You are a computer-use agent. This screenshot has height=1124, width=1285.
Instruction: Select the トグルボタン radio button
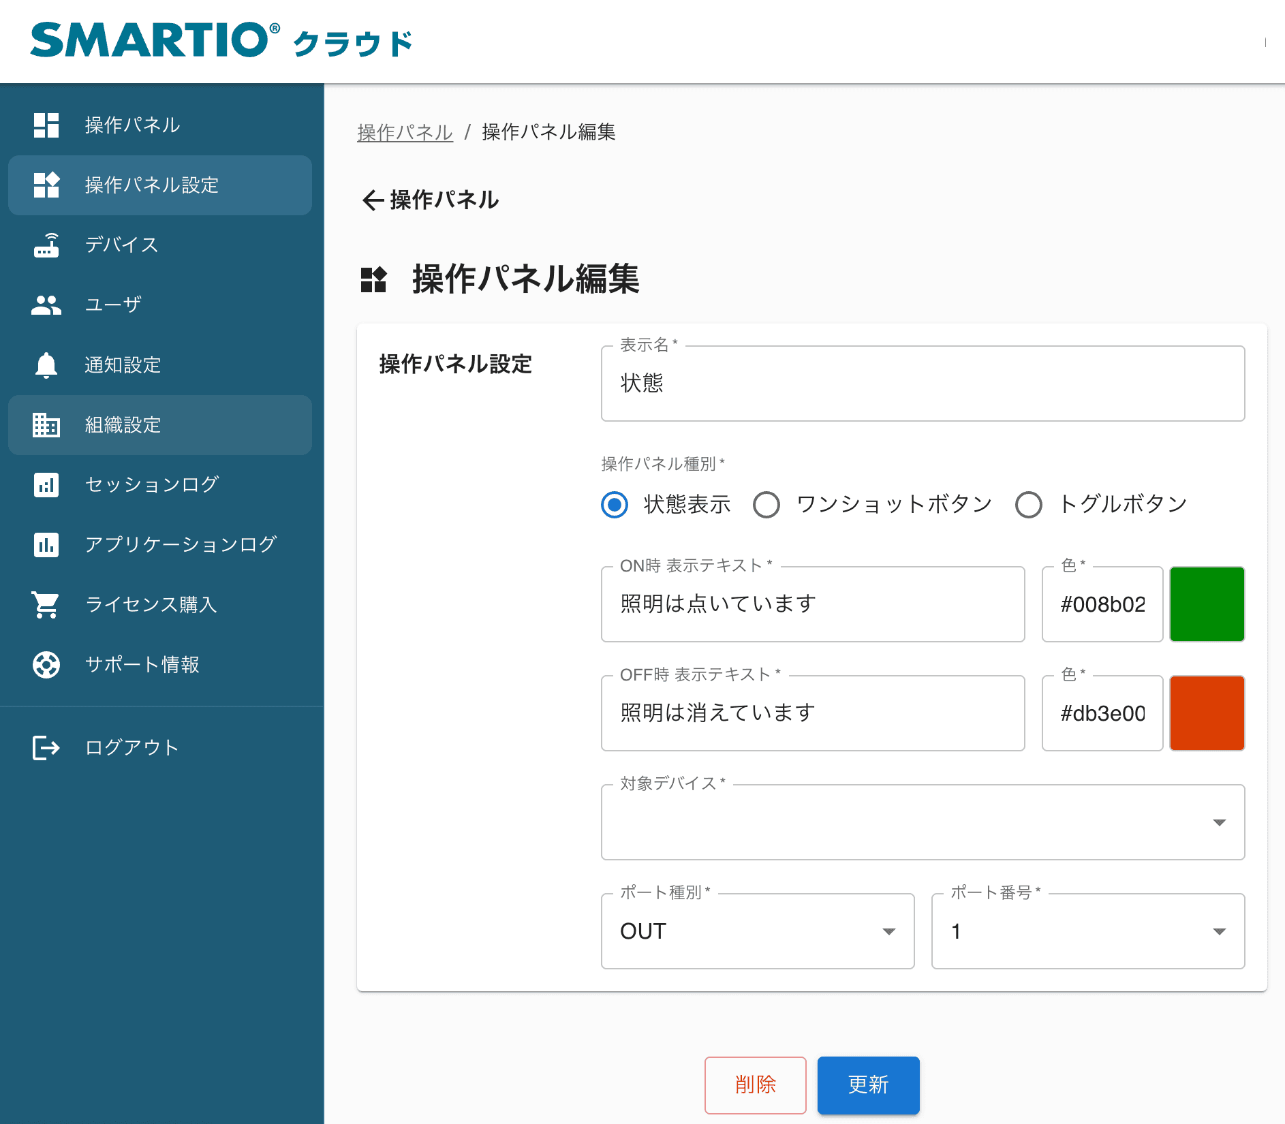tap(1028, 505)
